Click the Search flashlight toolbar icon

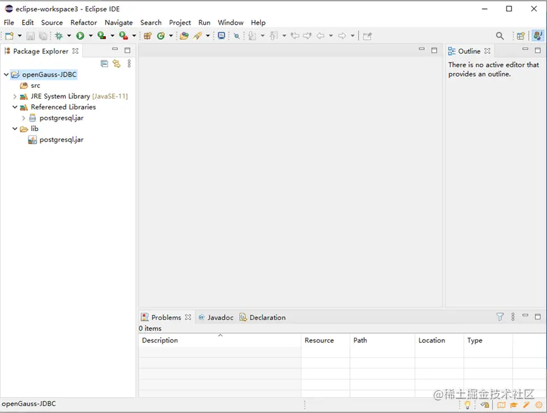pyautogui.click(x=198, y=35)
